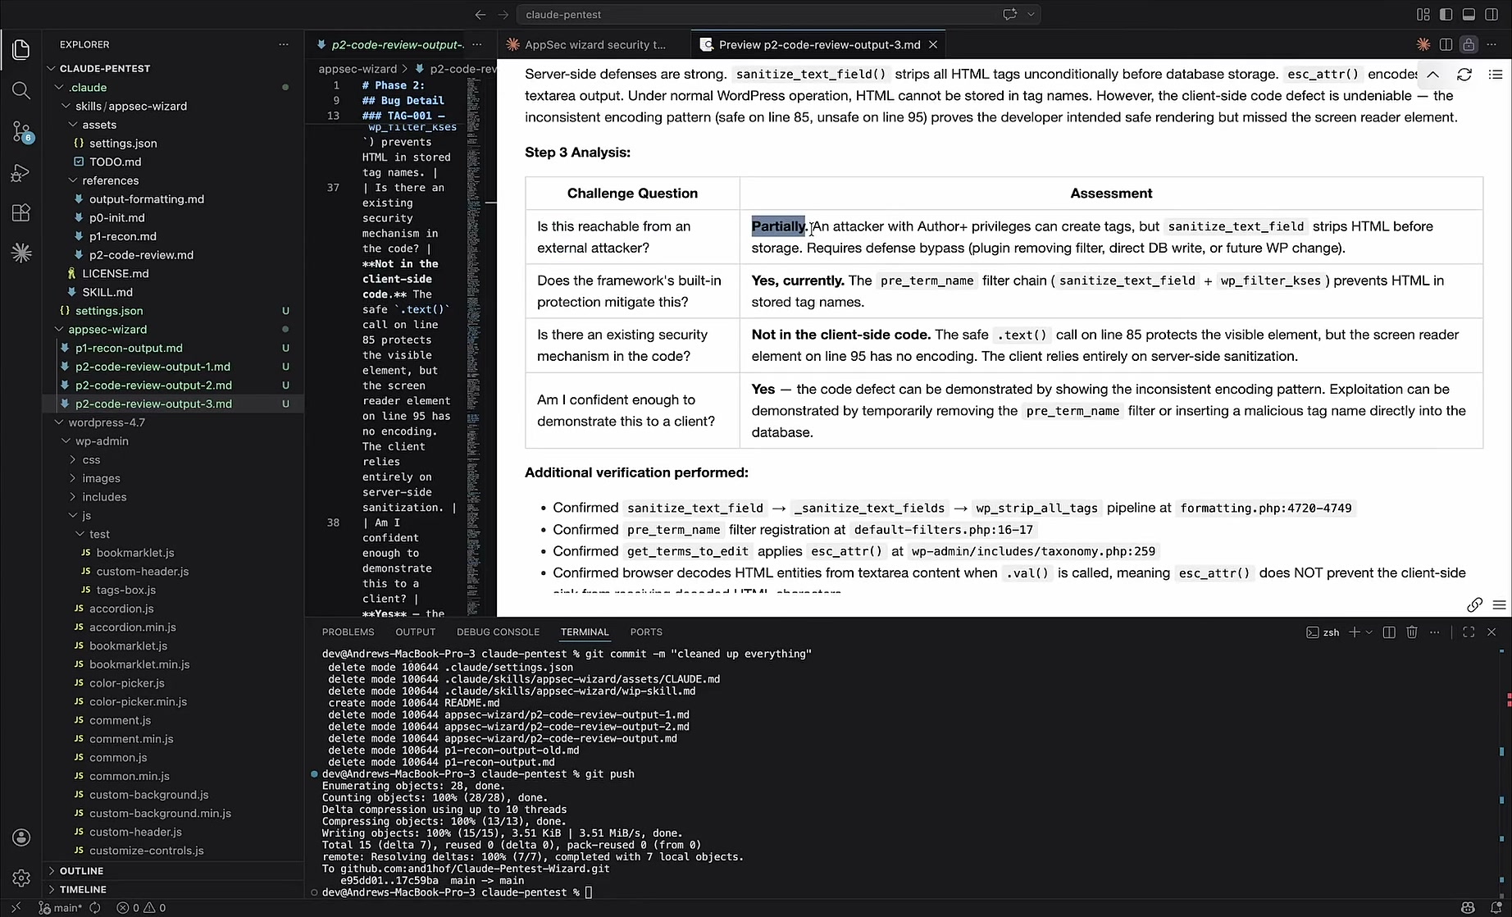Open the Manage gear settings icon

click(x=21, y=878)
